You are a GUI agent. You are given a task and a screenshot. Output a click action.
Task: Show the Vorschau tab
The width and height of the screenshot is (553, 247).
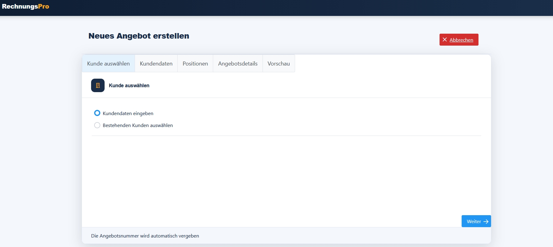[x=278, y=63]
